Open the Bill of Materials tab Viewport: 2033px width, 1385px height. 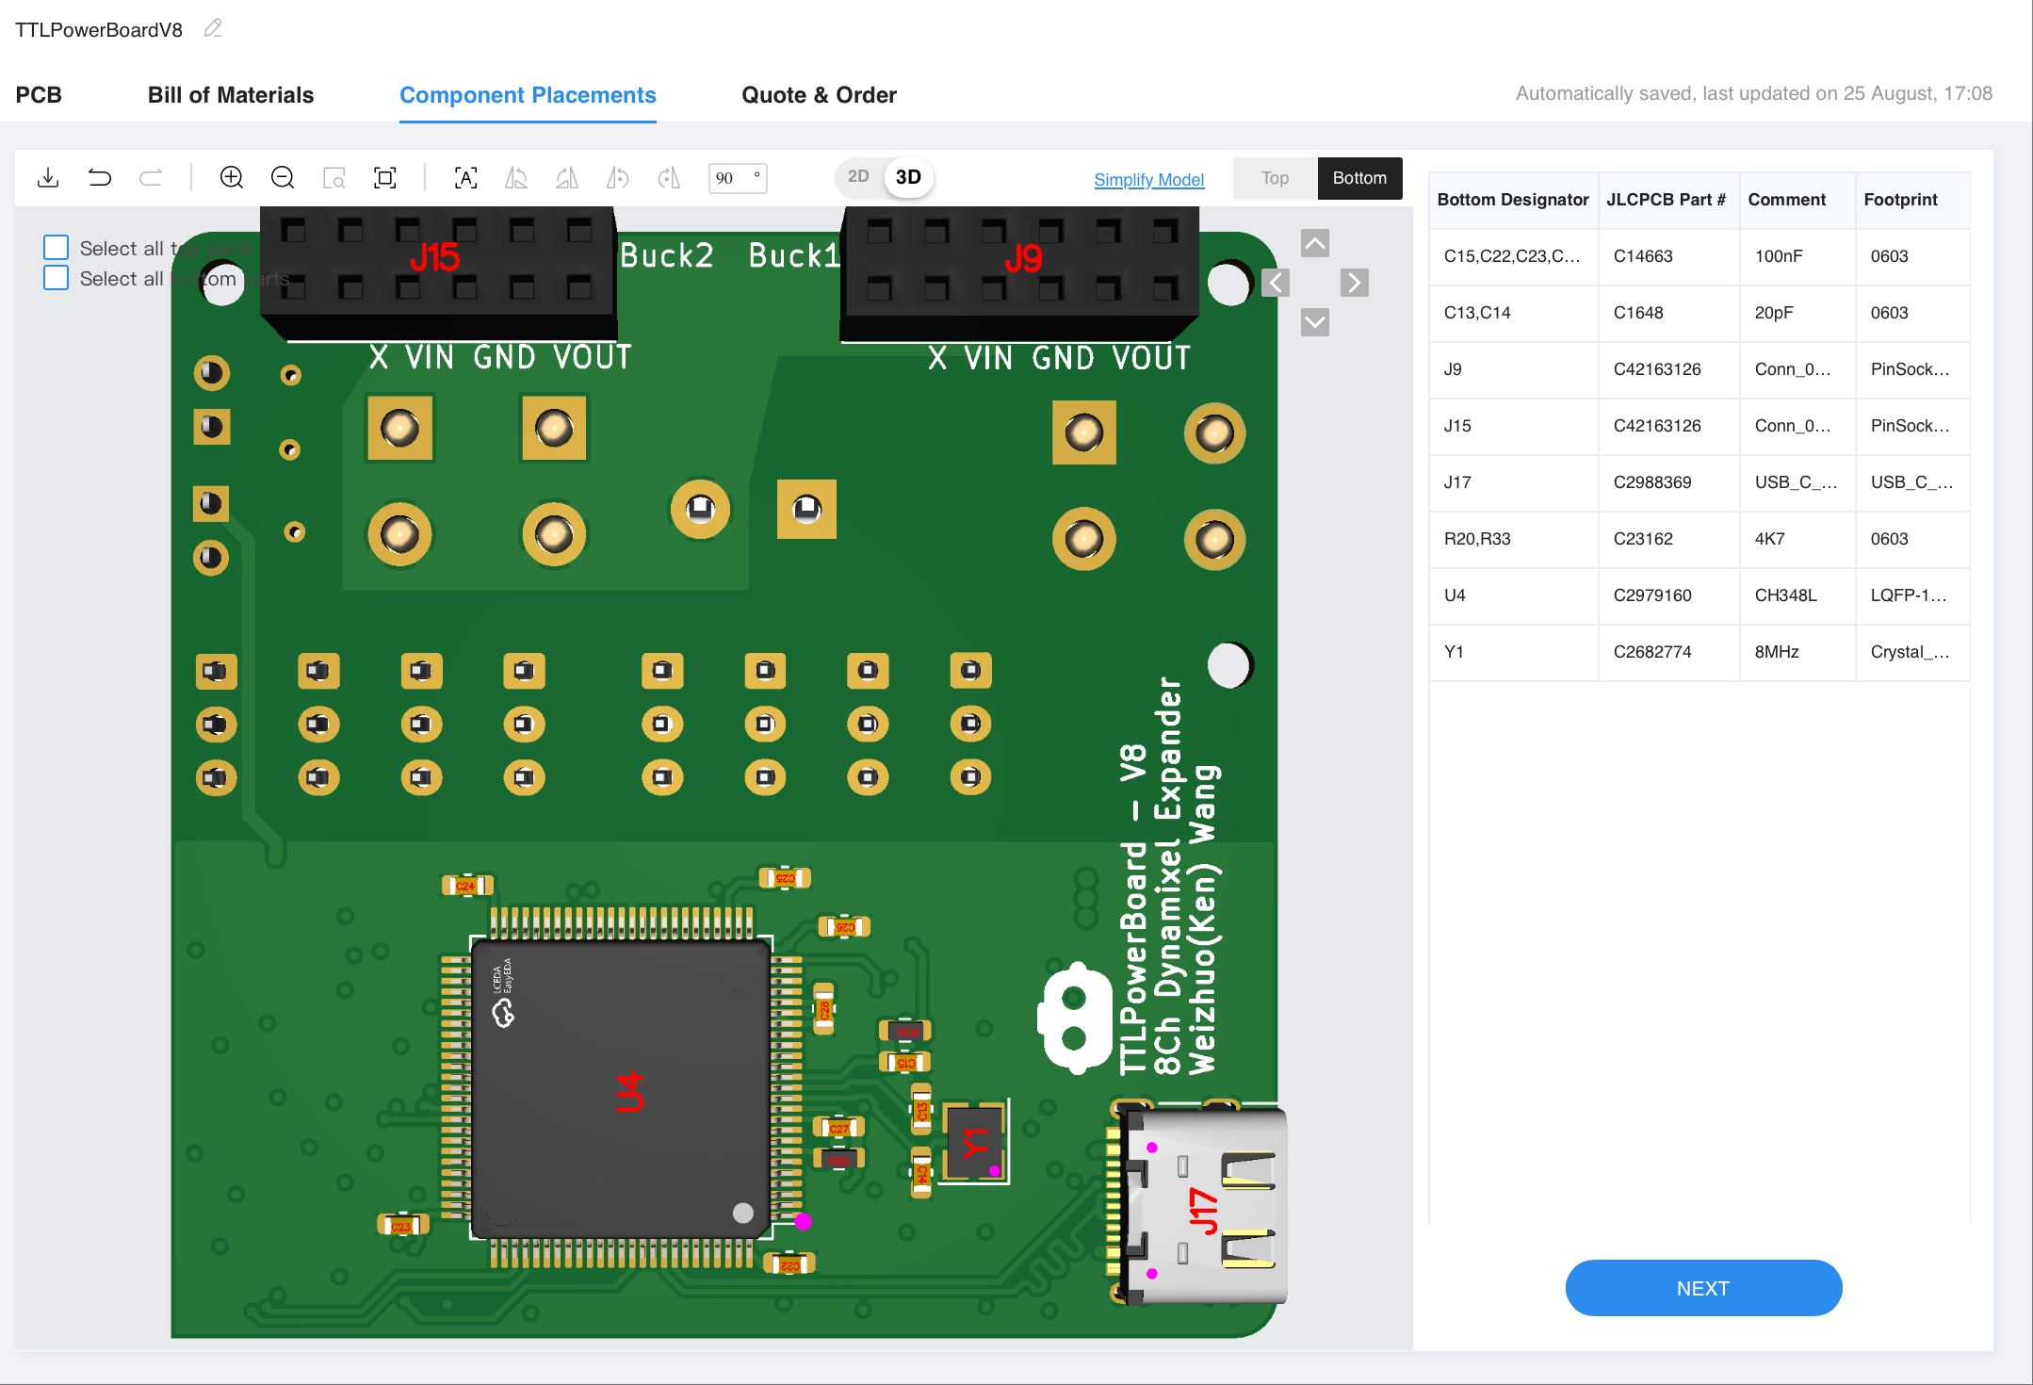[231, 95]
